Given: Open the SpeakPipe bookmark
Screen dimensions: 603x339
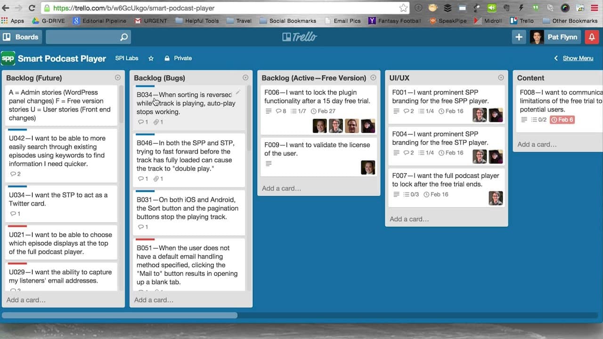Looking at the screenshot, I should coord(448,21).
